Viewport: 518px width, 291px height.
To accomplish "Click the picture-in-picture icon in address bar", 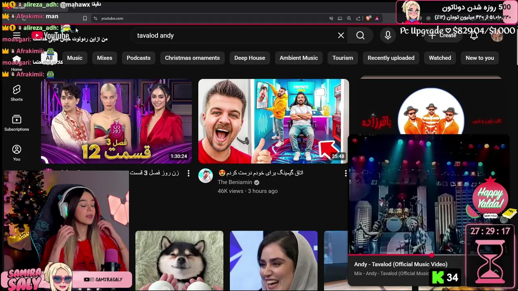I will coord(340,18).
